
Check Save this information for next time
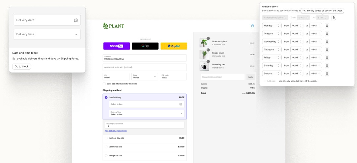(104, 84)
